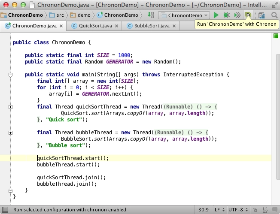This screenshot has height=214, width=280.
Task: Click the Debug bug icon
Action: 227,15
